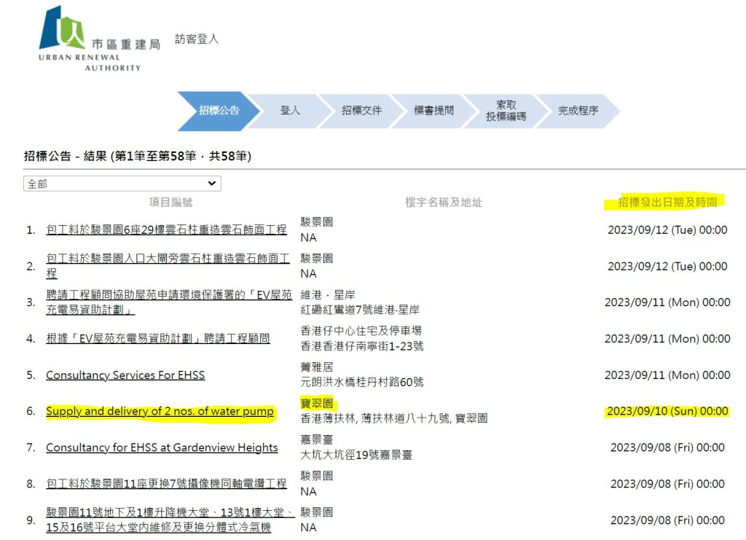Open tender for 駿景園6座29樓雲石柱重造工程

(166, 230)
